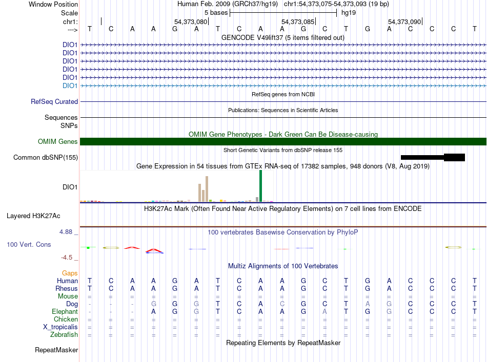Image resolution: width=487 pixels, height=362 pixels.
Task: Click the Multiz Alignments of 100 Vertebrates title
Action: coord(283,266)
